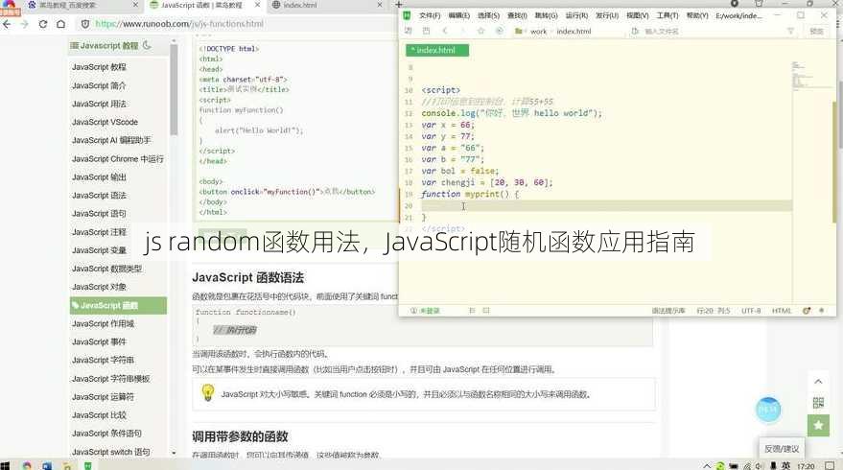Open the 文件(F) menu in HBuilderX
This screenshot has height=470, width=843.
[x=430, y=15]
